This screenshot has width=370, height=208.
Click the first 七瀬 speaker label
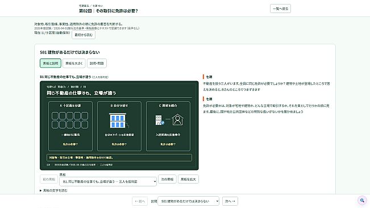click(x=209, y=77)
